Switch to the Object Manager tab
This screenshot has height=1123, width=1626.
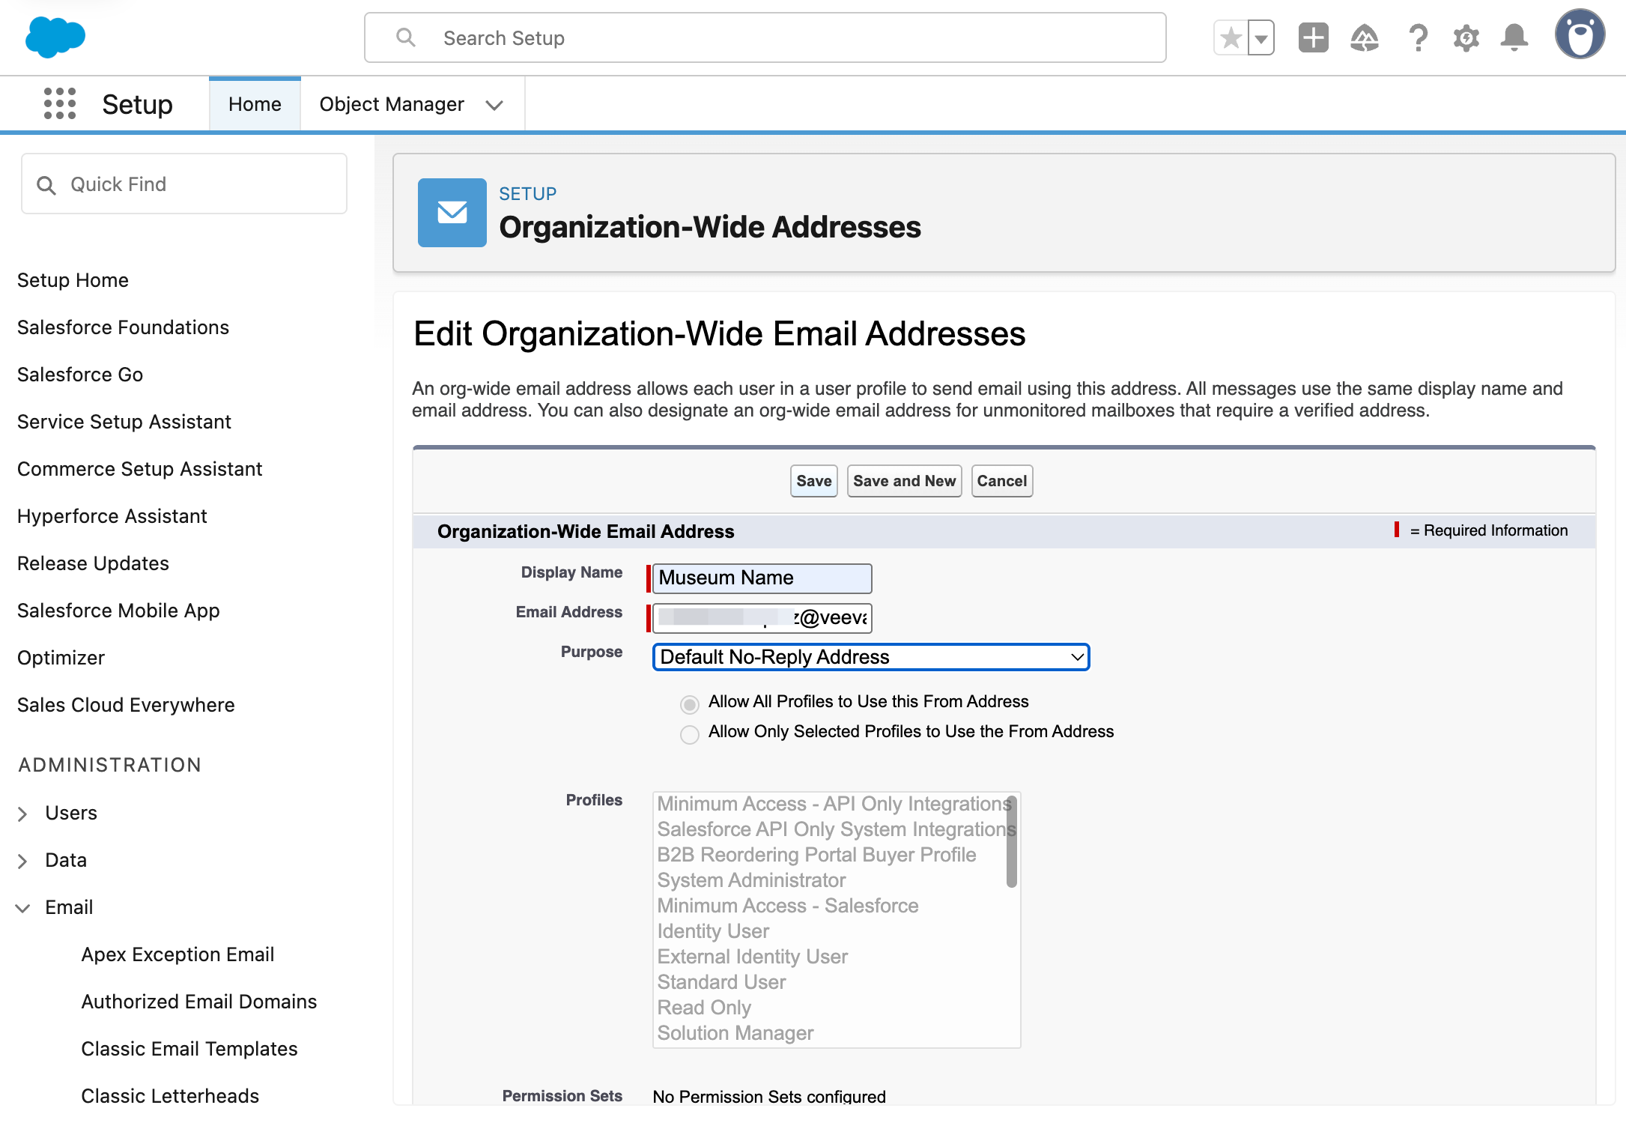(392, 104)
